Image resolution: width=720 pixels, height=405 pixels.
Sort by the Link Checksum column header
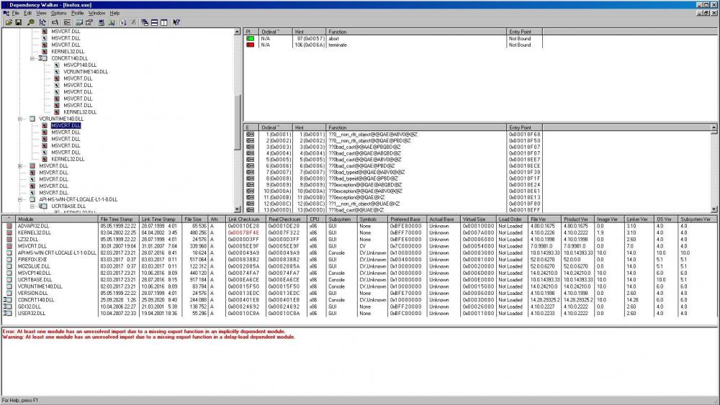(242, 218)
